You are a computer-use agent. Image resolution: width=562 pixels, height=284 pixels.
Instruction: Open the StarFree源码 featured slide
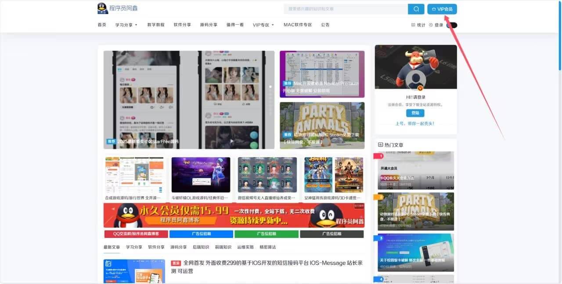[x=189, y=100]
